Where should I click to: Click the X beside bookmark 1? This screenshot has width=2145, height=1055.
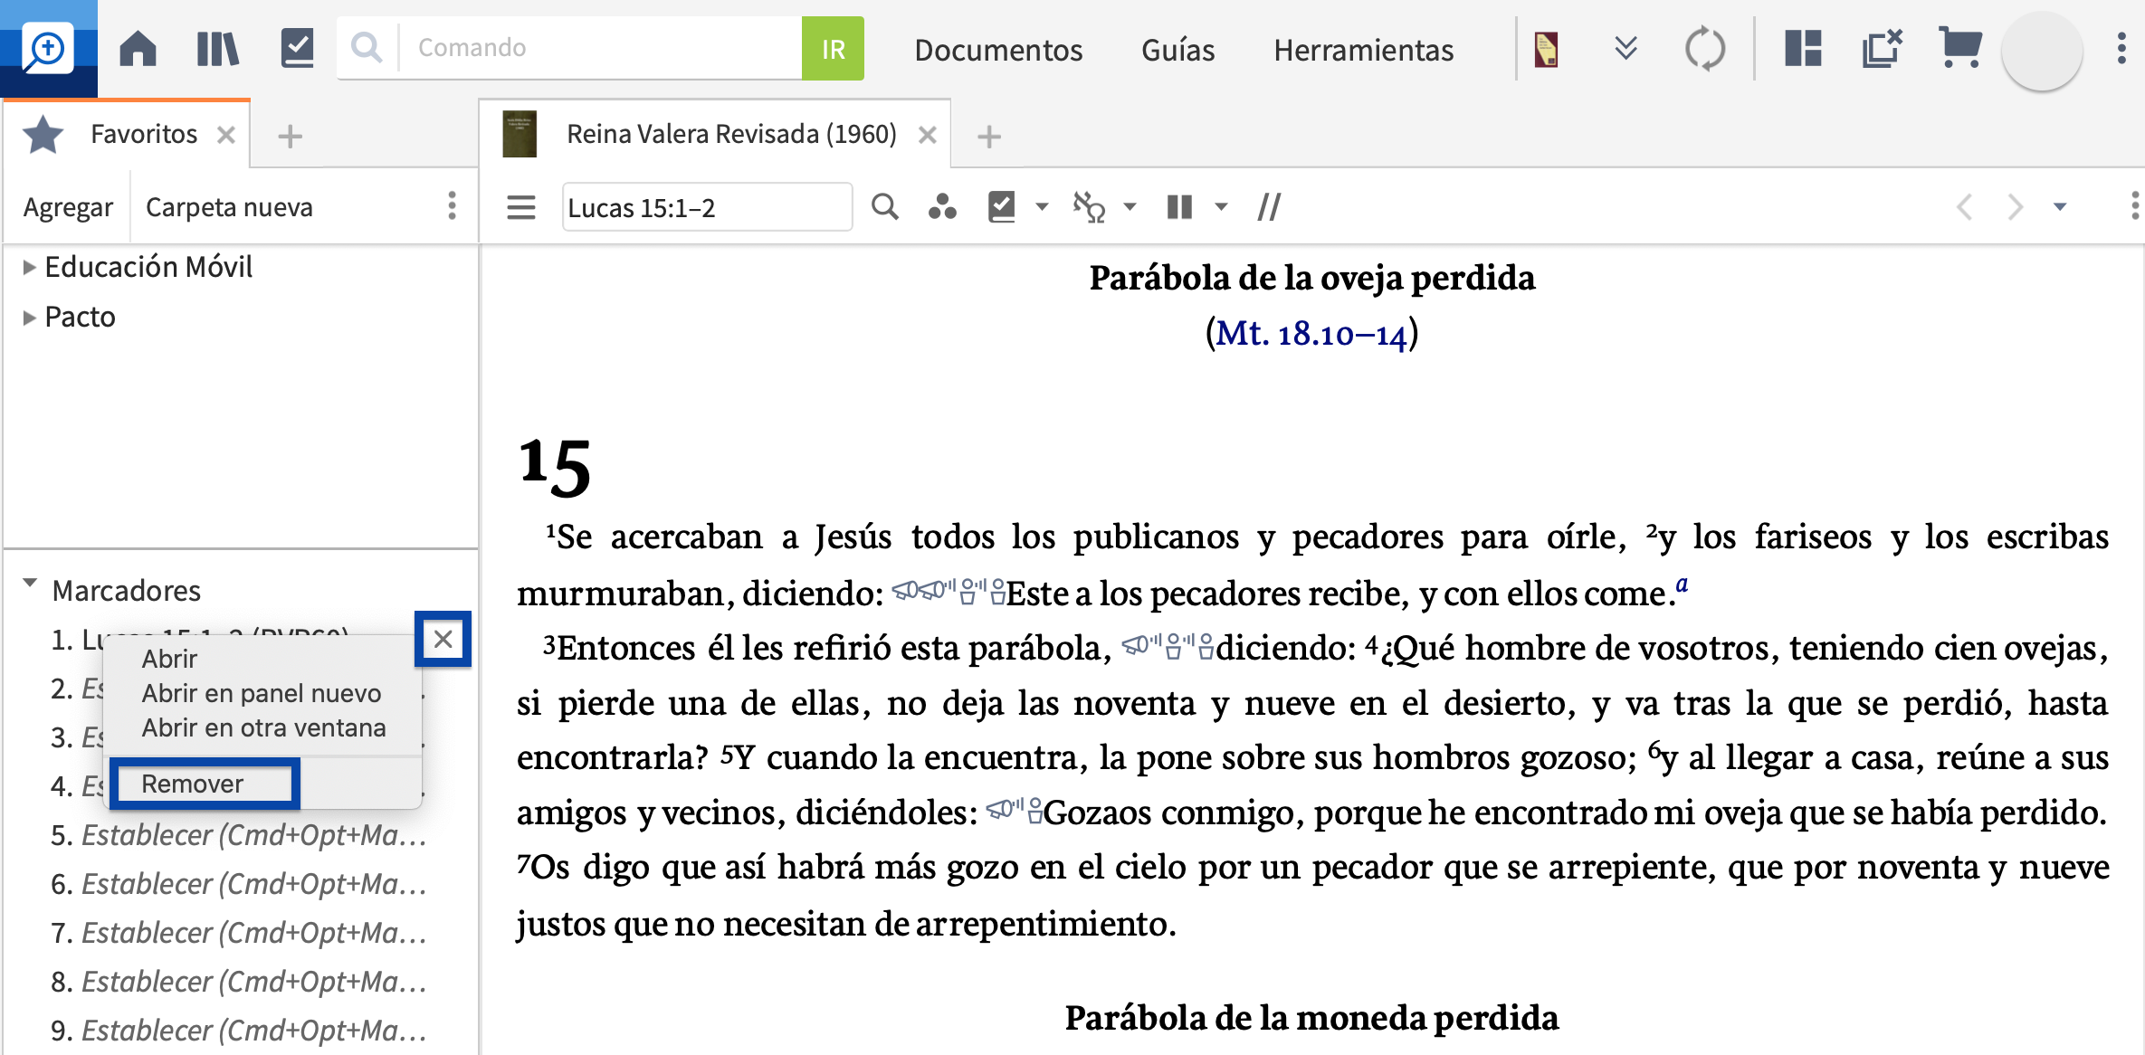(x=443, y=640)
